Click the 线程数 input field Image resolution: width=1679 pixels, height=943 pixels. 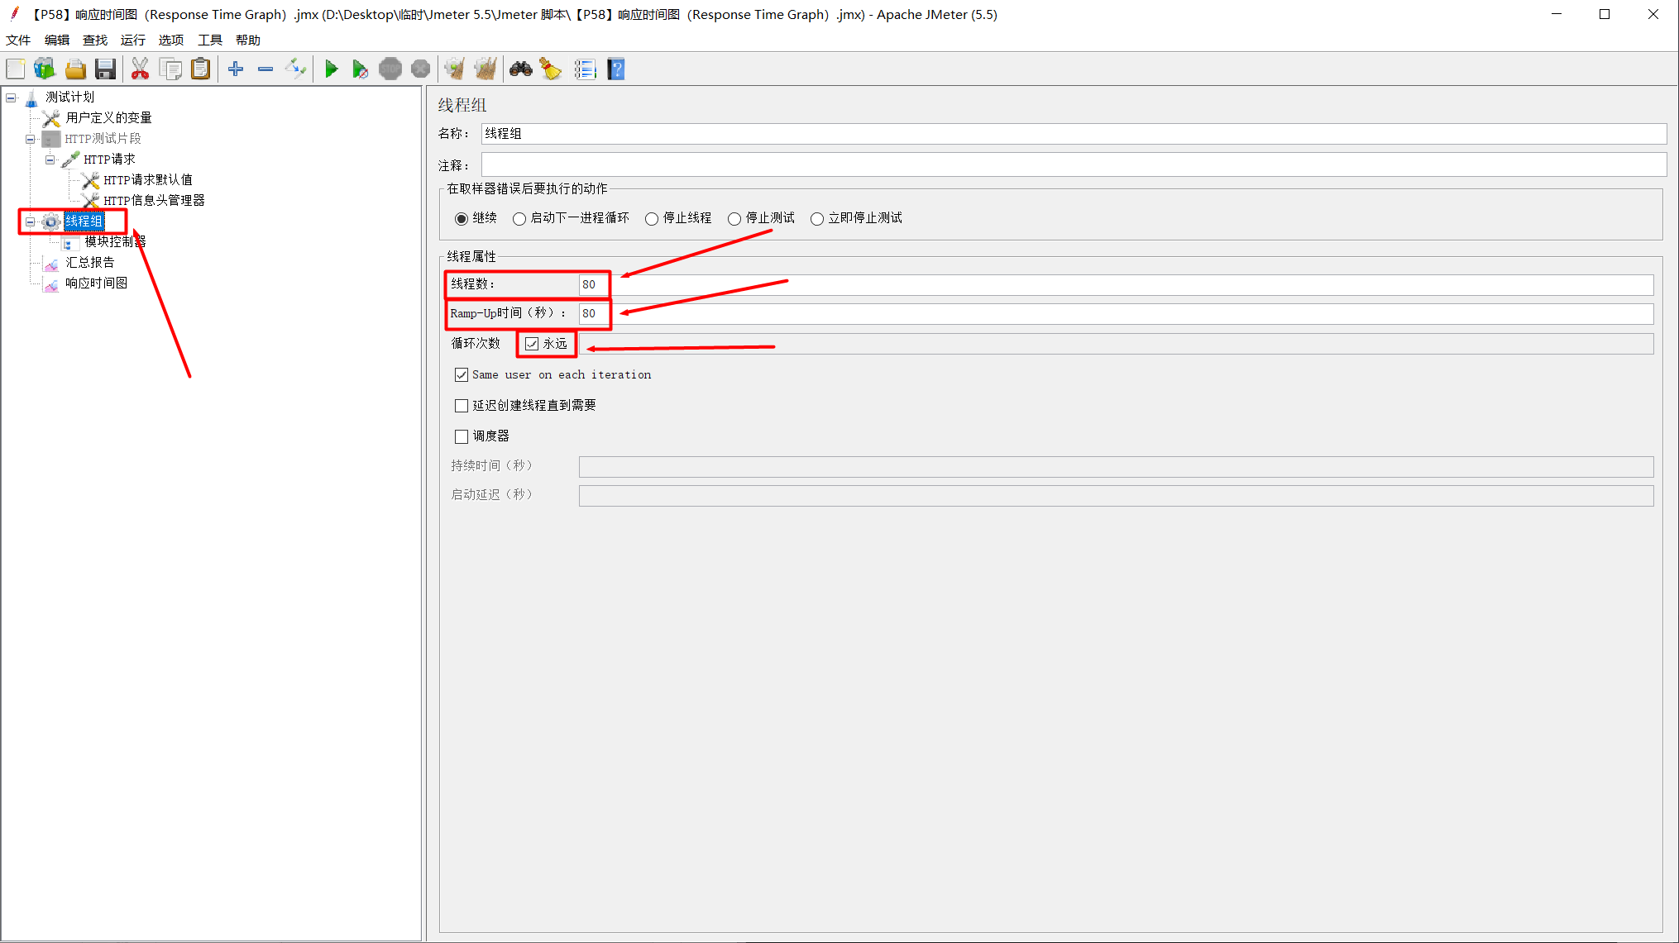[1116, 285]
